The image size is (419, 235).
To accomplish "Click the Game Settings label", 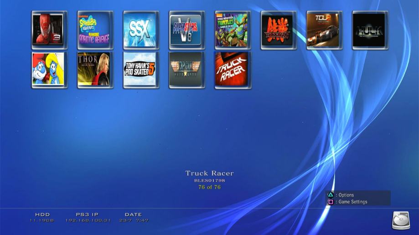I will tap(353, 202).
